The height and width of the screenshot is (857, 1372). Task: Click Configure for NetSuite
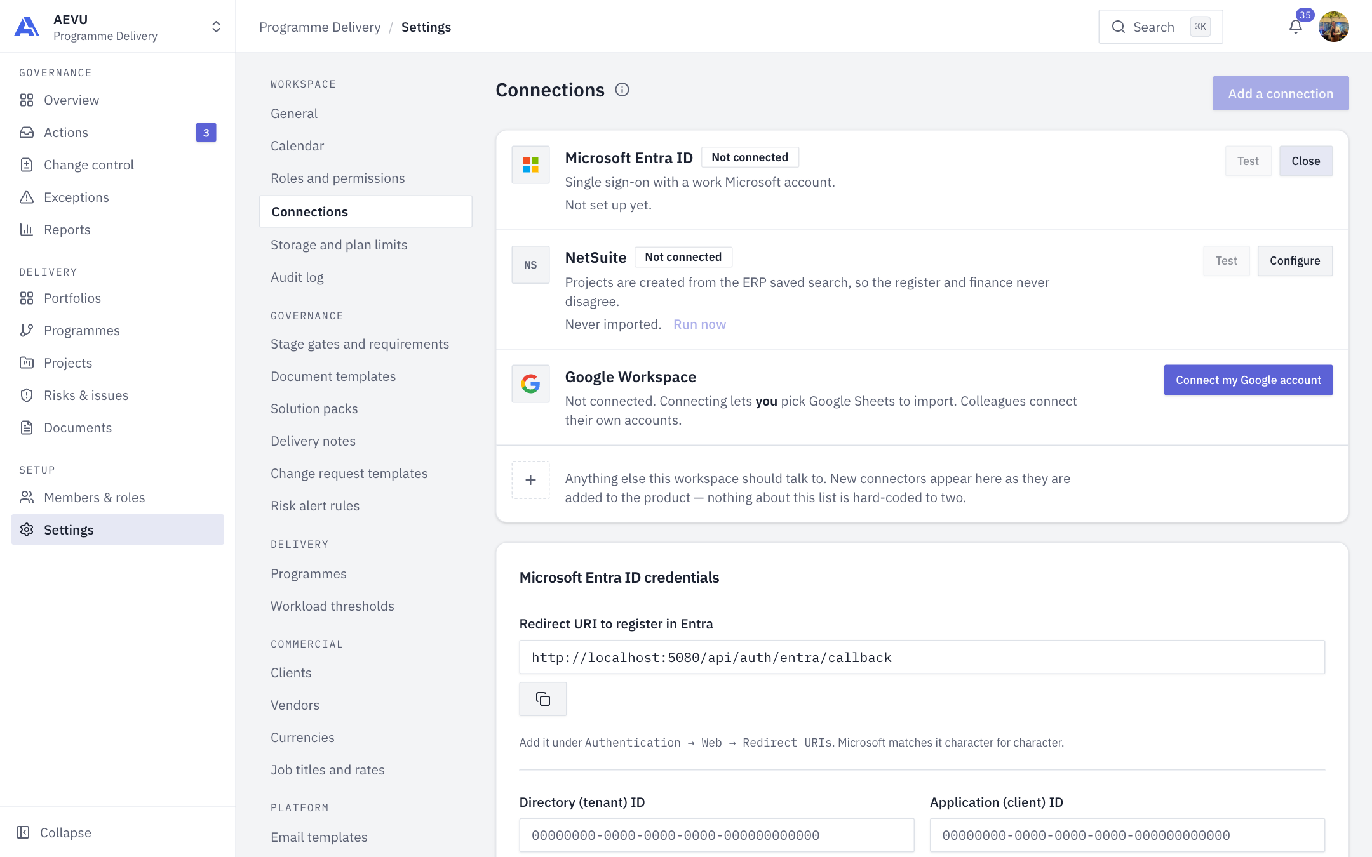click(1295, 261)
